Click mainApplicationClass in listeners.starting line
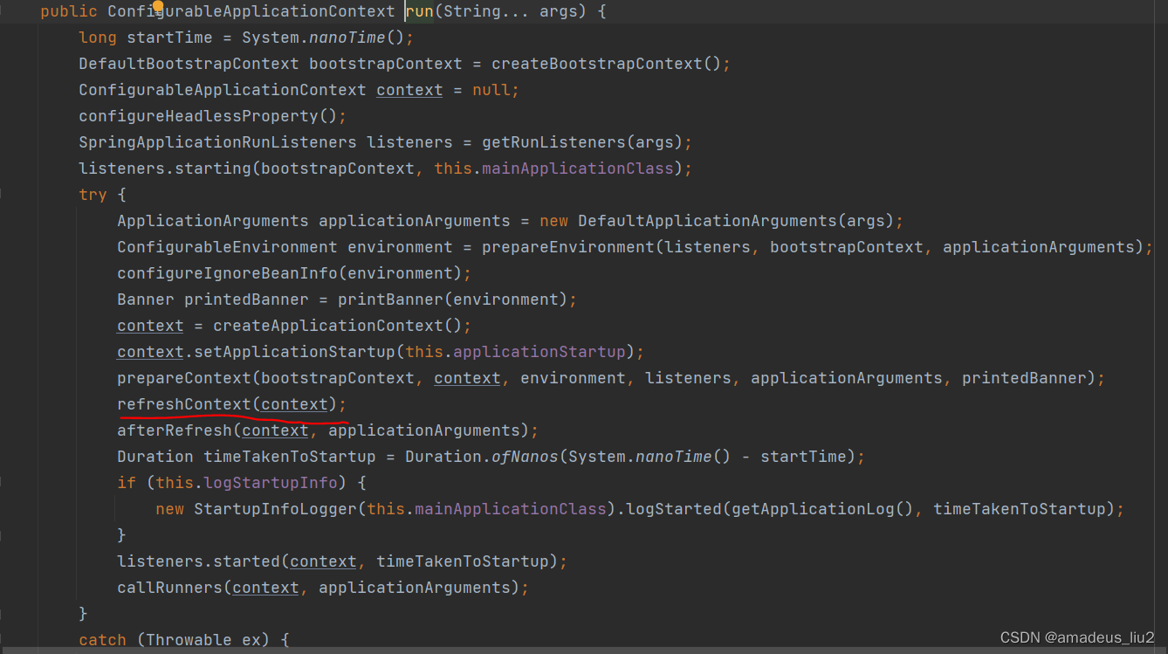1168x654 pixels. point(578,169)
